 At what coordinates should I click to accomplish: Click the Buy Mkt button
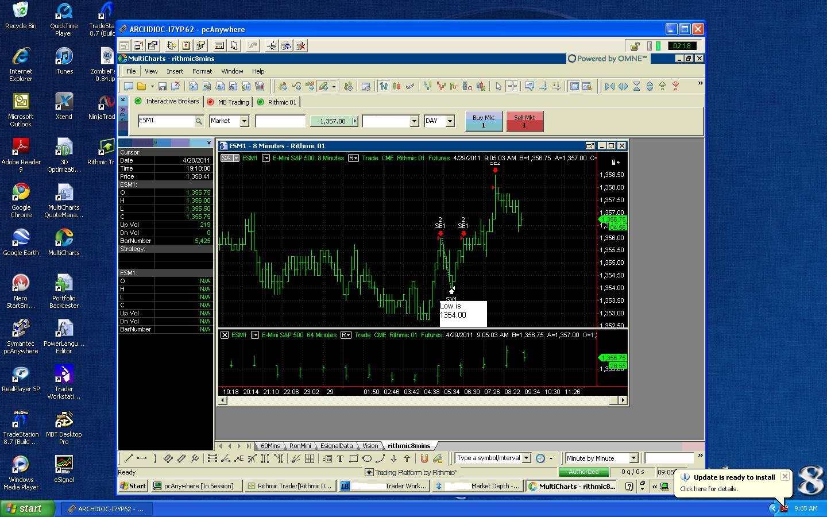click(x=484, y=121)
